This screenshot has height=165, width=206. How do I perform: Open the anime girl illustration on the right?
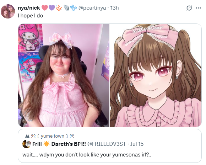156,75
